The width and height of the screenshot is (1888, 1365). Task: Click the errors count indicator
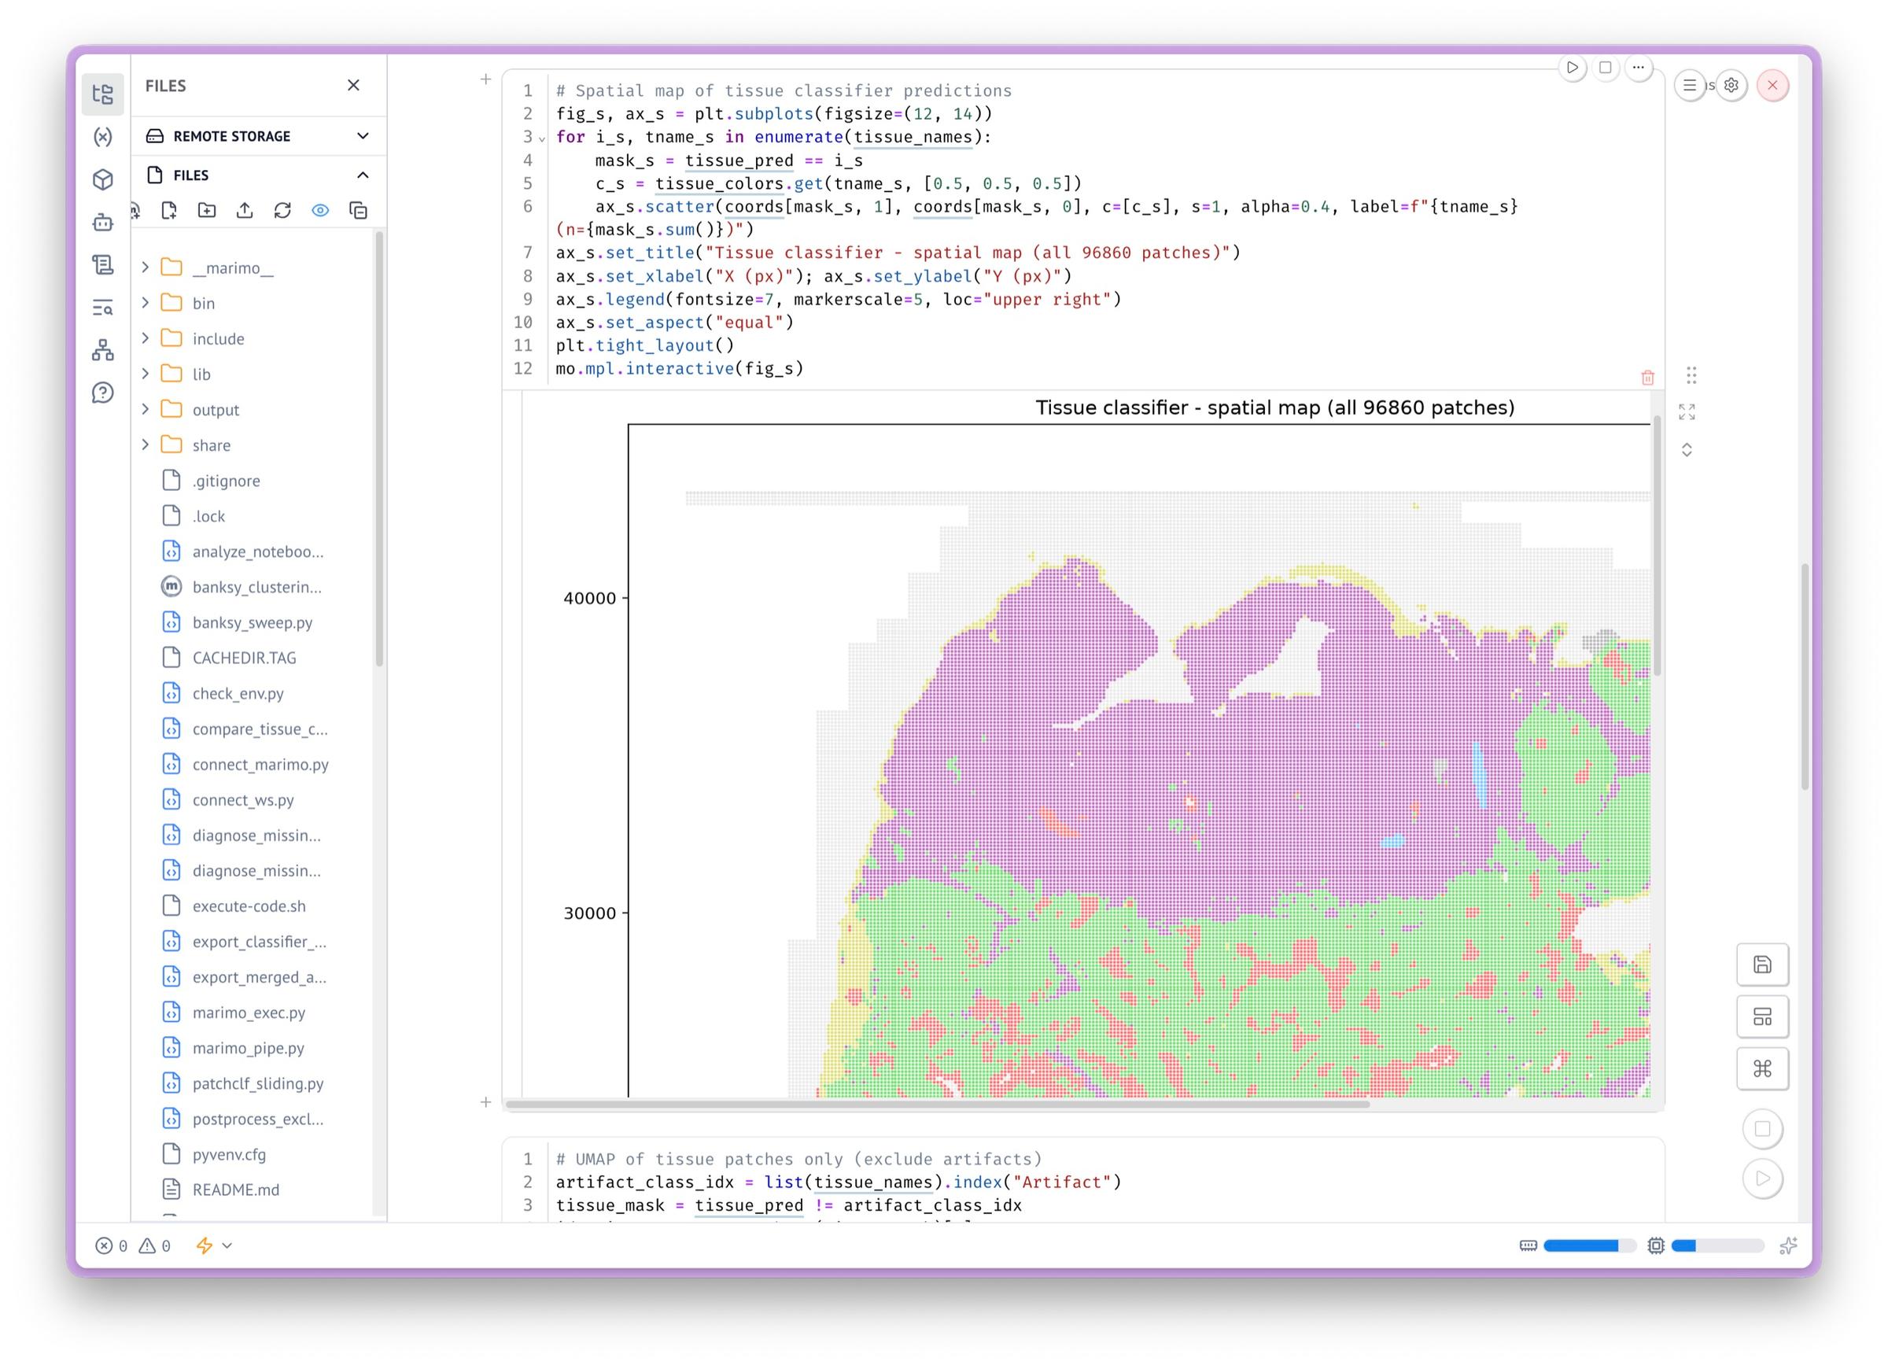pyautogui.click(x=112, y=1246)
